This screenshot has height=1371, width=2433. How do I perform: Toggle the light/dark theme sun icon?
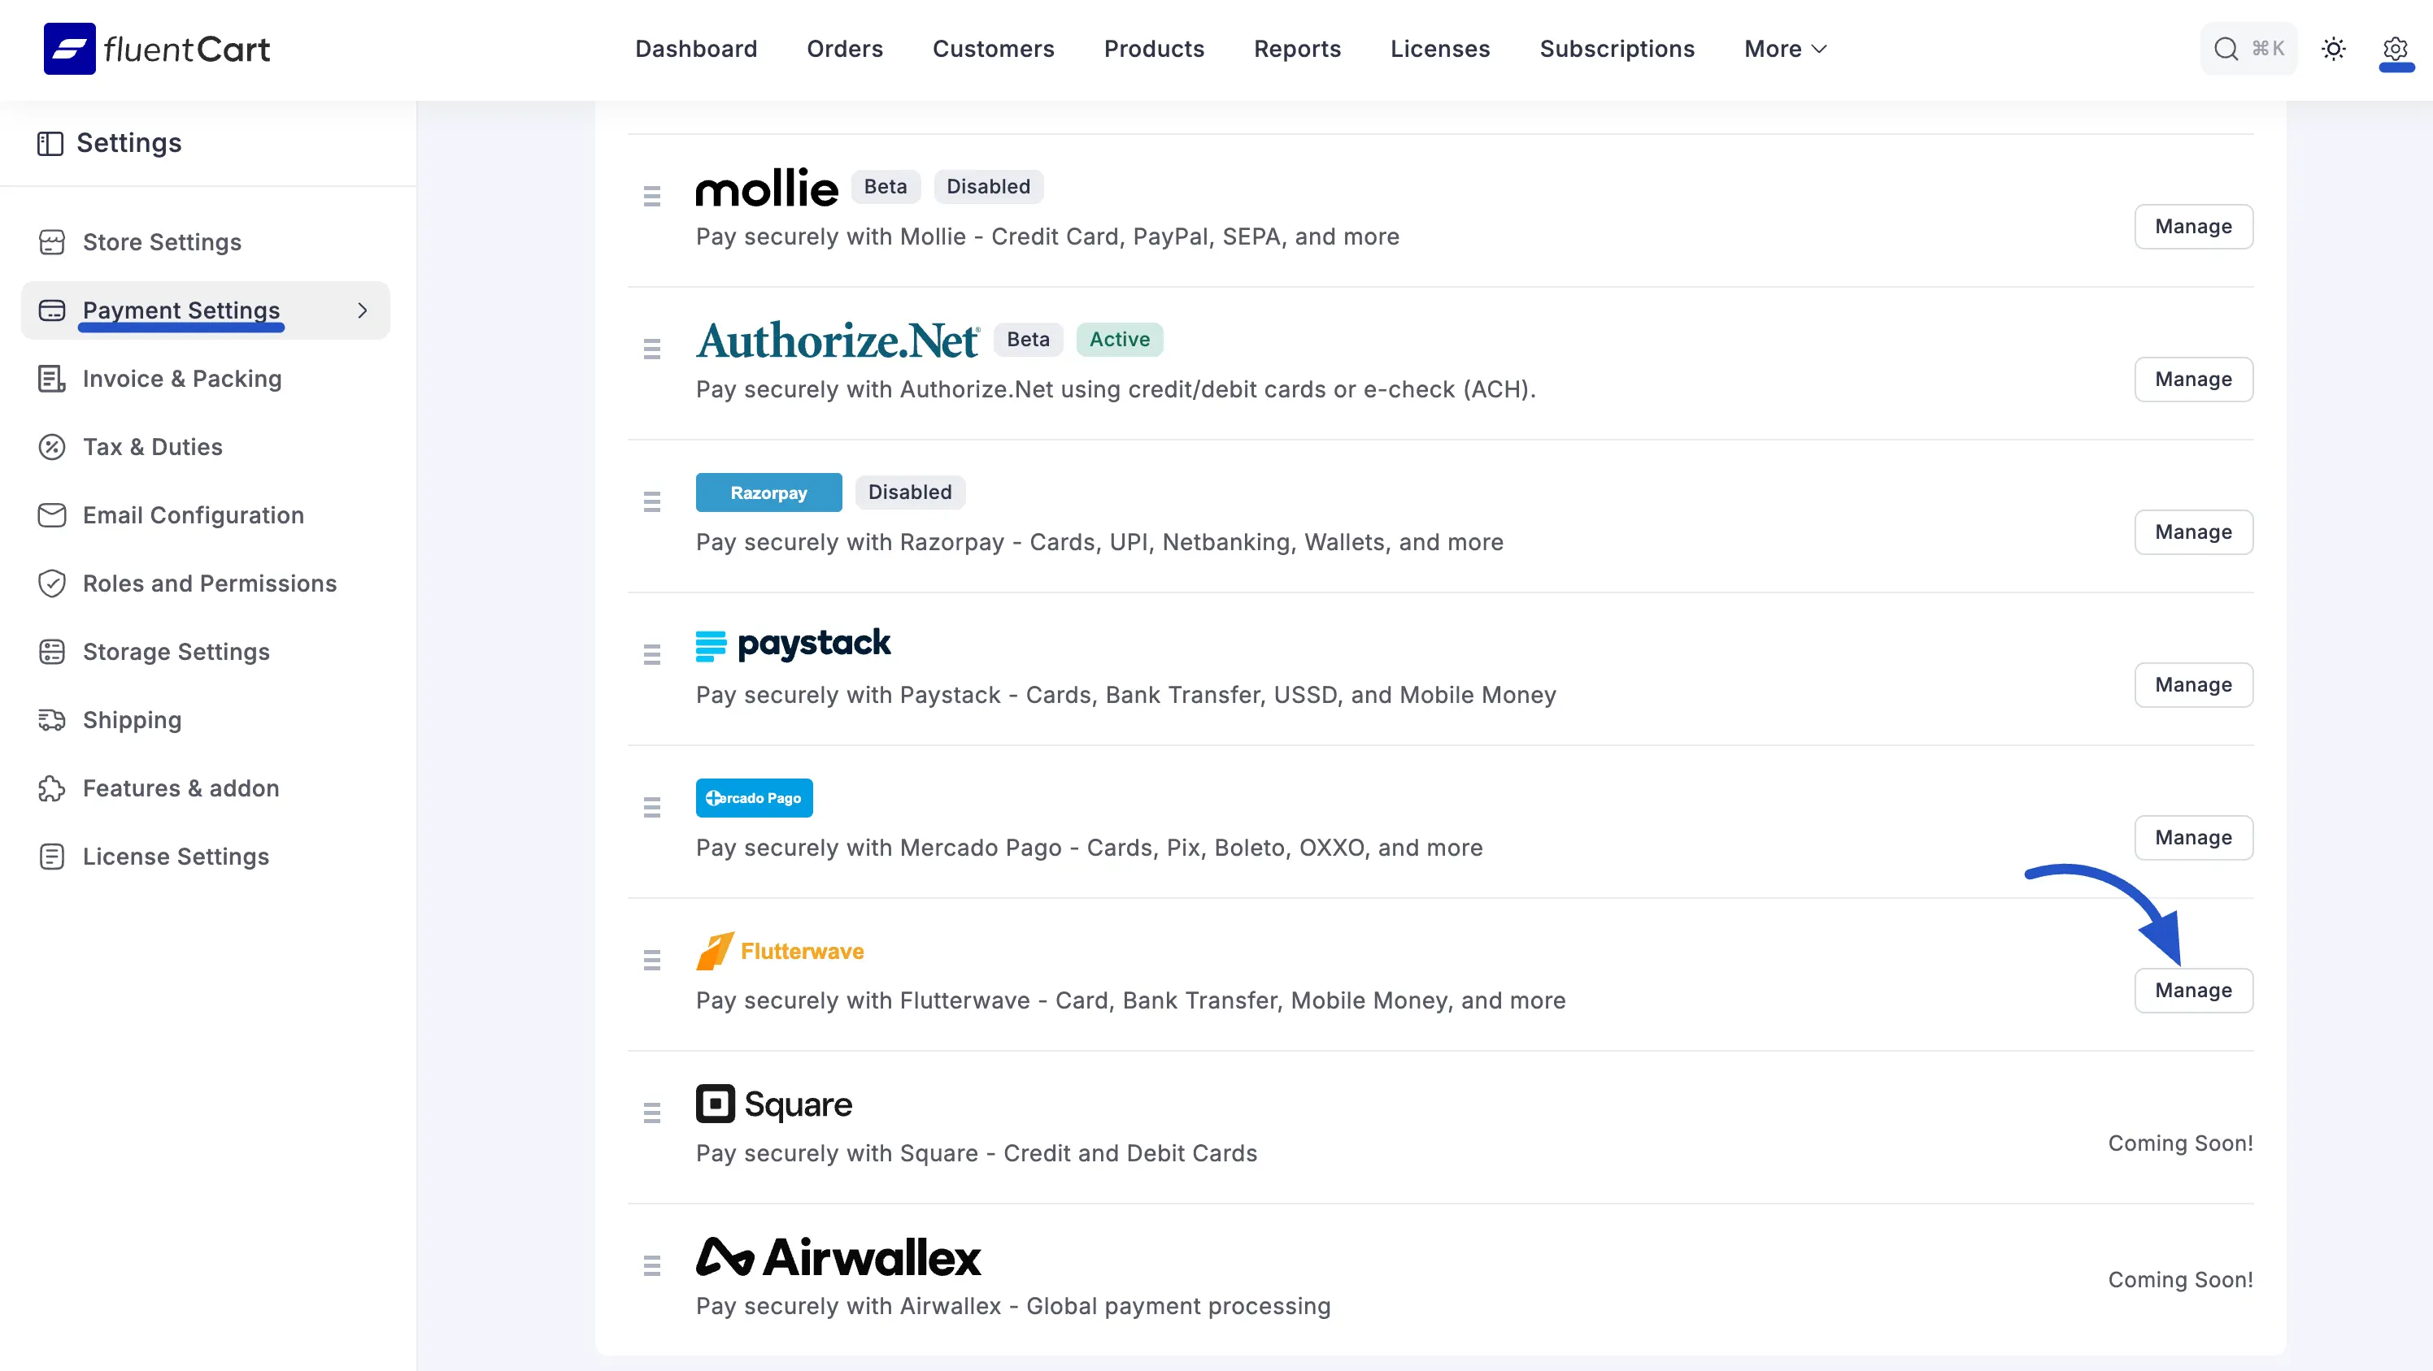pyautogui.click(x=2333, y=49)
